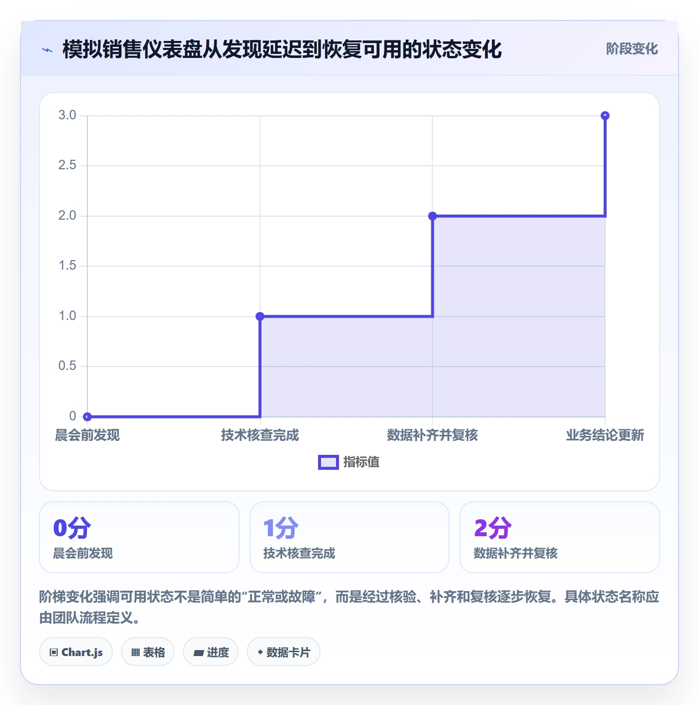Toggle the 指标值 legend item
The height and width of the screenshot is (705, 699).
tap(349, 462)
